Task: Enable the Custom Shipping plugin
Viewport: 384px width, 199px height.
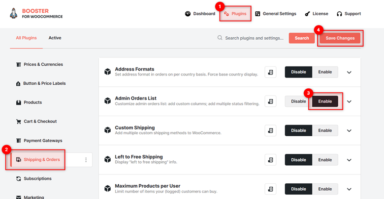Action: pos(325,130)
